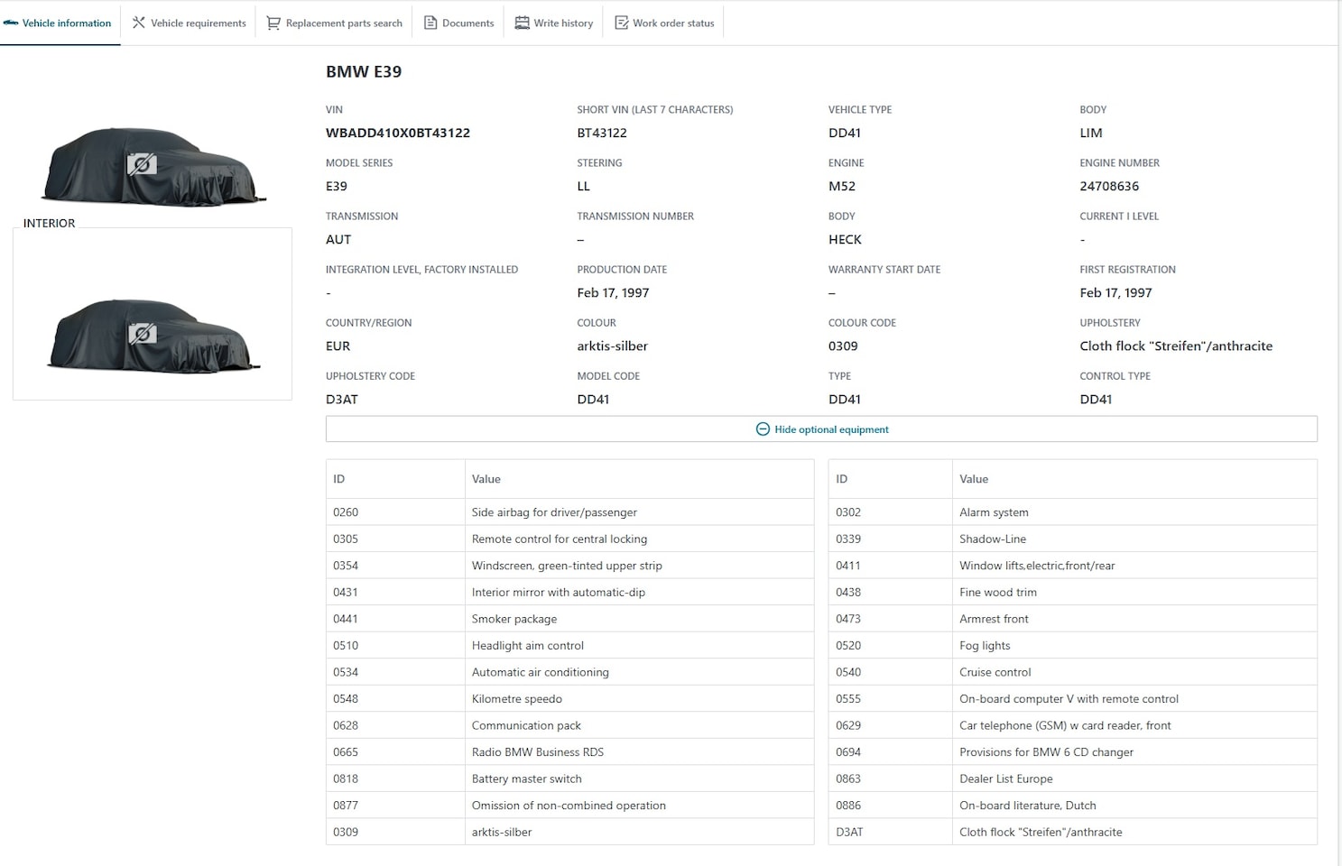Click no-image icon on the exterior car photo

pos(142,164)
